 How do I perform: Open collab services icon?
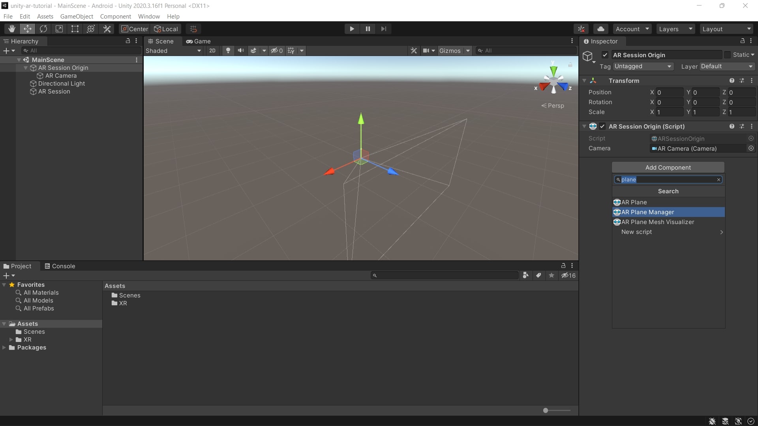tap(582, 29)
